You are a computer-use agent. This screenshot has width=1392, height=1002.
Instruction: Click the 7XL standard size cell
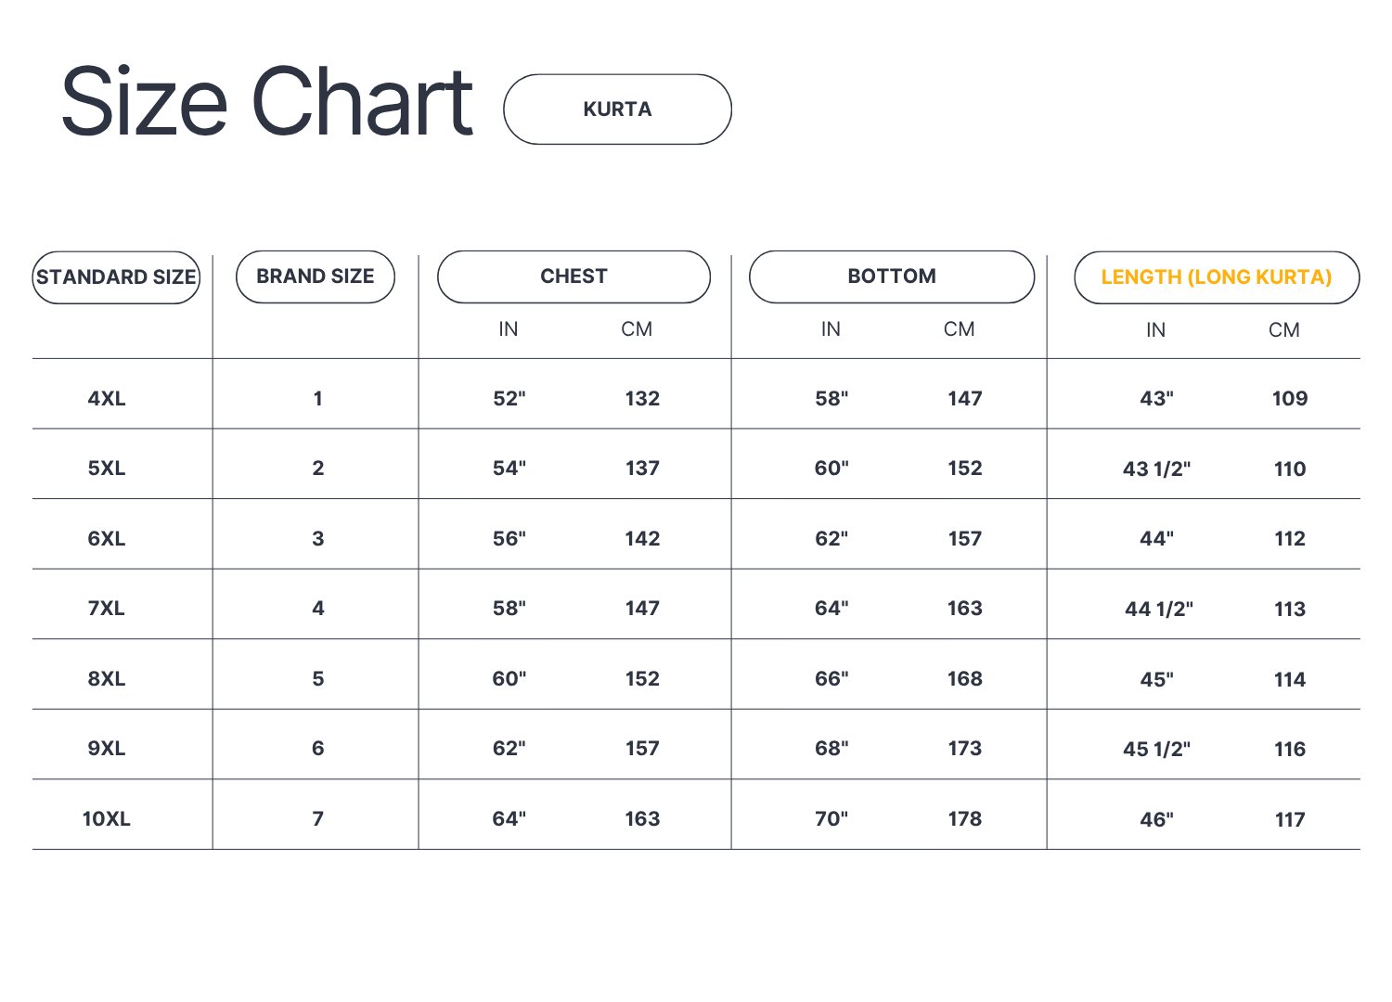[x=107, y=609]
